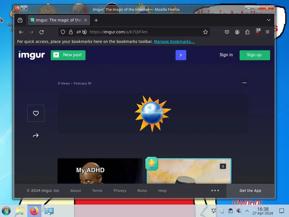Click the © 2024 Imgur, Inc text
289x217 pixels.
(43, 191)
